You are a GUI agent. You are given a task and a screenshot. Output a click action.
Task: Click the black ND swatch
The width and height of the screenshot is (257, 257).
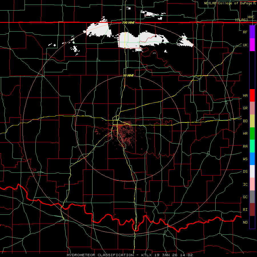click(252, 222)
